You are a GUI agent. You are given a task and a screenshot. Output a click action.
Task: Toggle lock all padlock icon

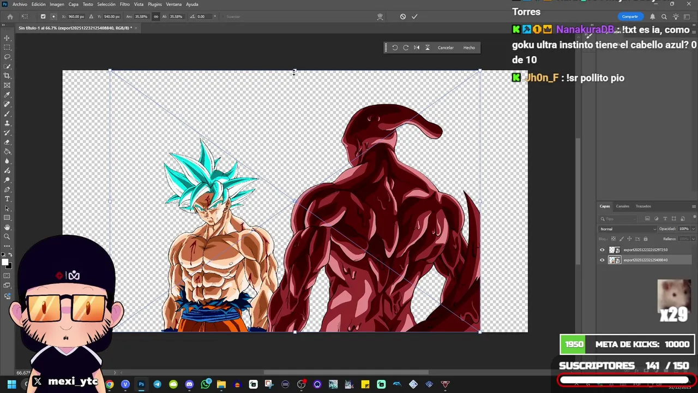pos(646,239)
